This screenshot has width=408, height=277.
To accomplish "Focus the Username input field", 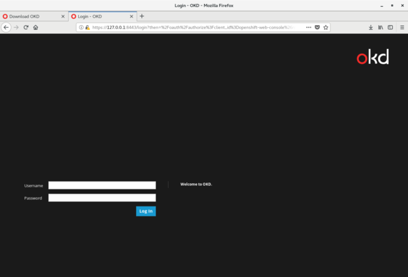I will pos(102,185).
